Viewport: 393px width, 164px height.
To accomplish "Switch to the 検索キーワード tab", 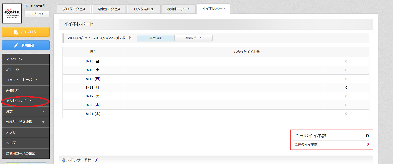I will pyautogui.click(x=179, y=9).
